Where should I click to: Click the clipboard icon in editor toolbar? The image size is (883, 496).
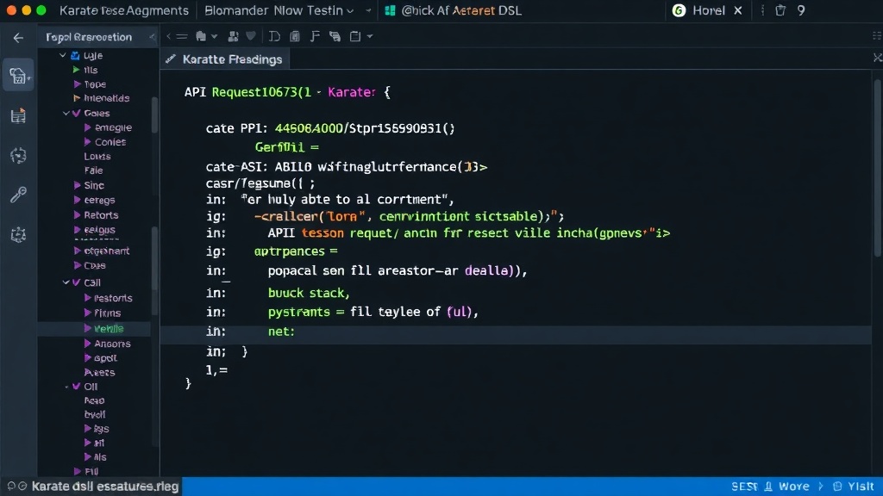pyautogui.click(x=355, y=36)
